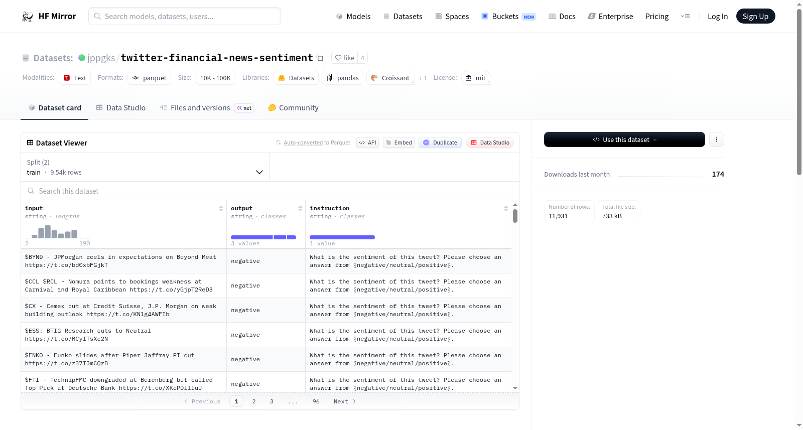Click the mit license tag
Image resolution: width=803 pixels, height=430 pixels.
(x=476, y=78)
